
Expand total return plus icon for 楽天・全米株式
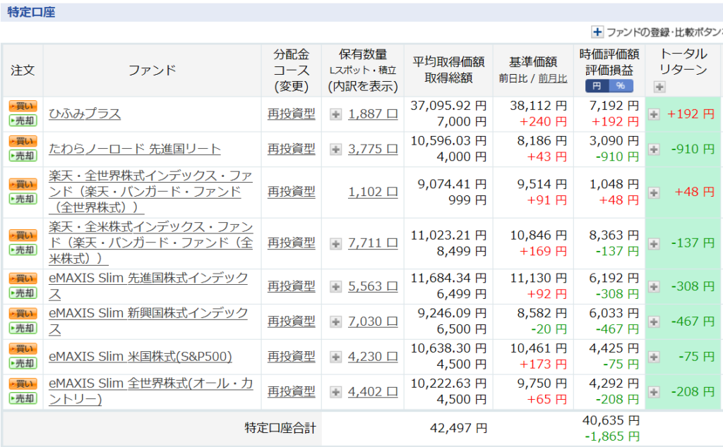coord(654,243)
